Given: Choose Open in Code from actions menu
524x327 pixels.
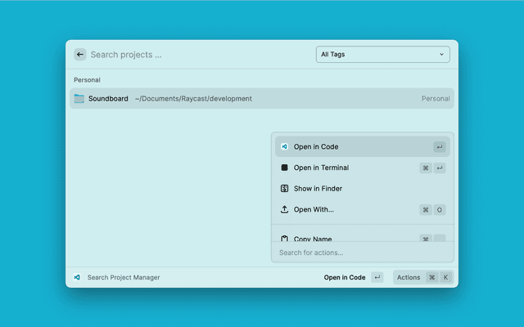Looking at the screenshot, I should tap(316, 147).
